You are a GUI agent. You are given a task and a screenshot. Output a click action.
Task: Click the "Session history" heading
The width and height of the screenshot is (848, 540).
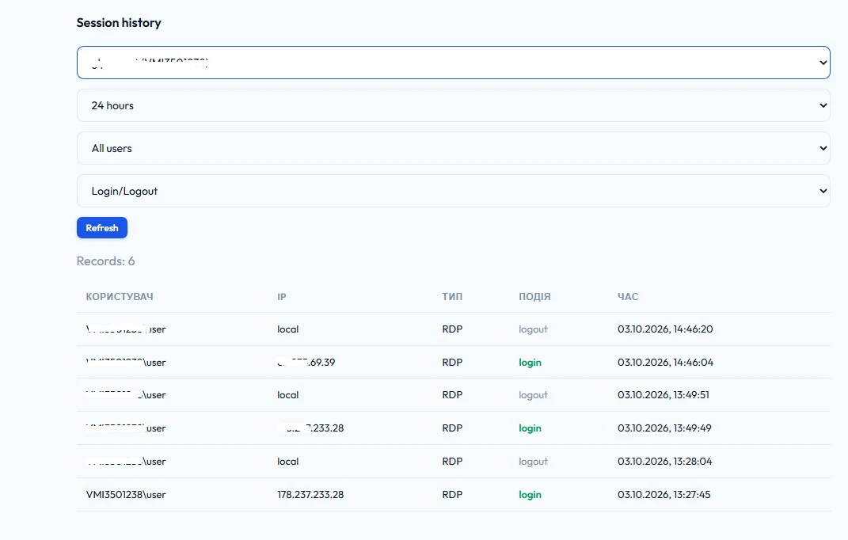(119, 23)
